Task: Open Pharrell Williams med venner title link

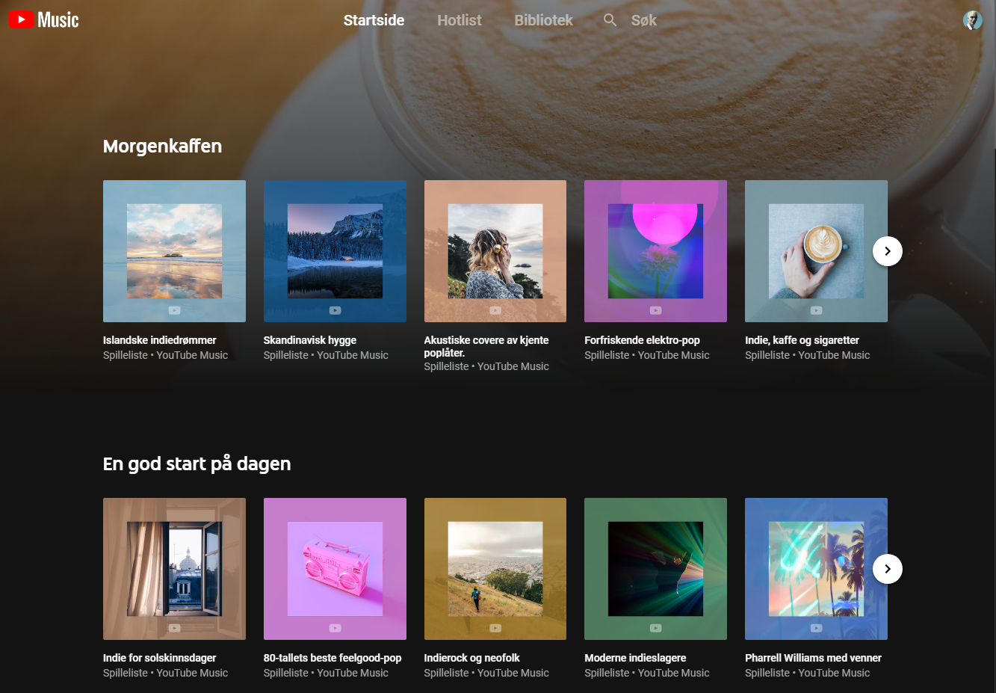Action: click(813, 658)
